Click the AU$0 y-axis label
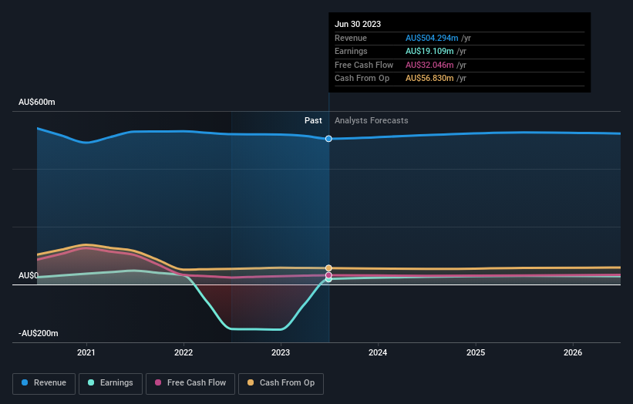The height and width of the screenshot is (404, 633). pos(29,276)
